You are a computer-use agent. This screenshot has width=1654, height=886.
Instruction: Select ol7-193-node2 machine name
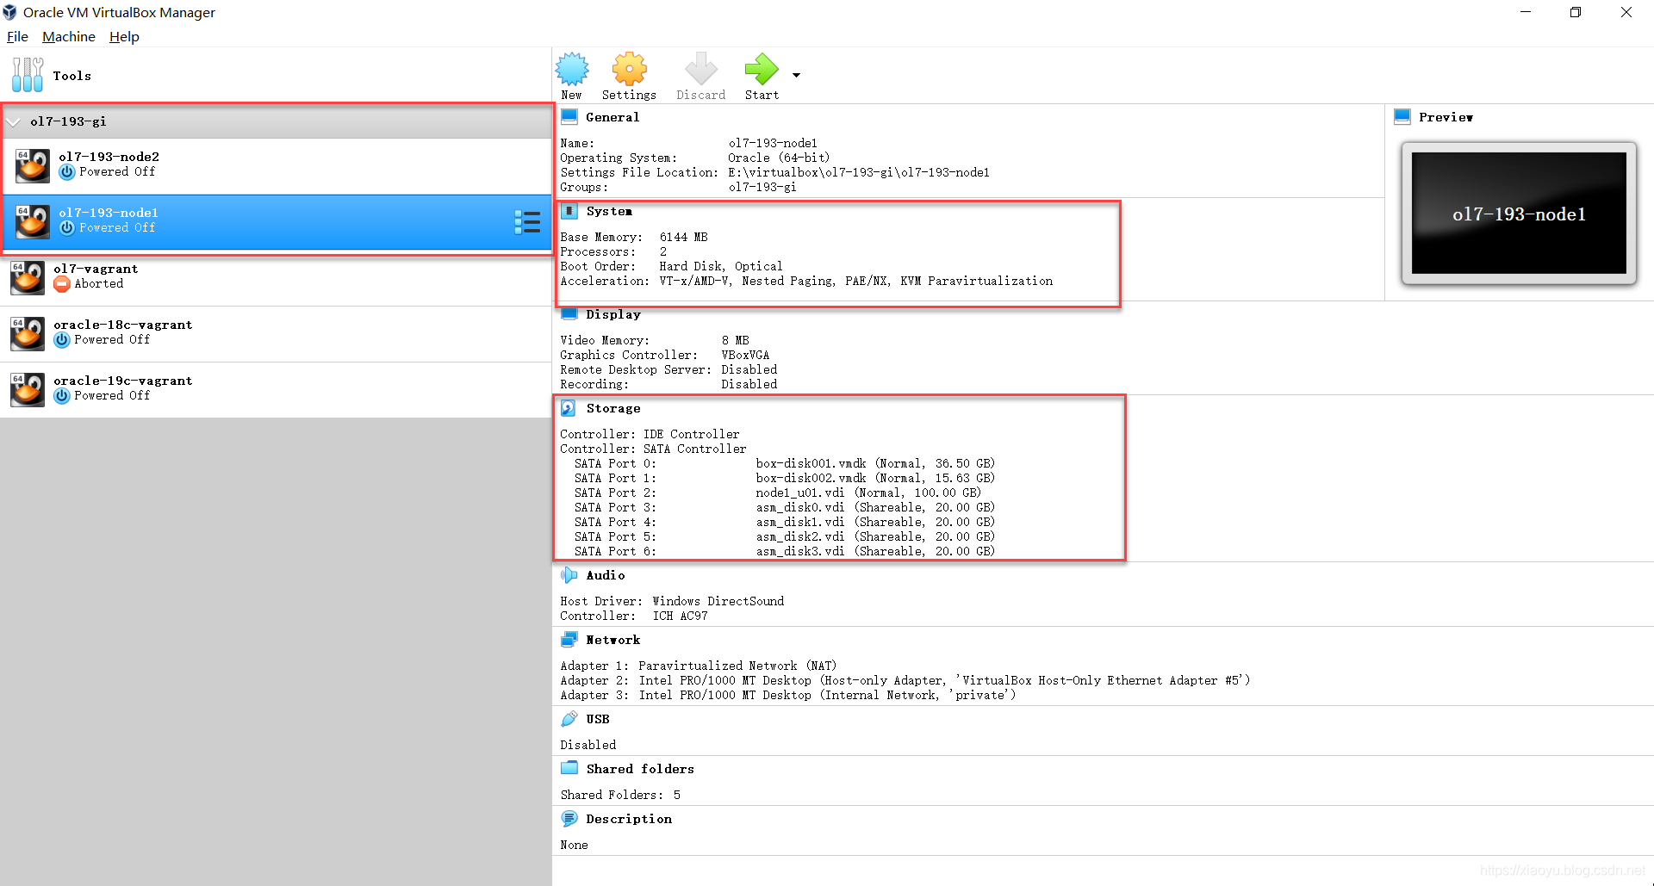pyautogui.click(x=109, y=157)
